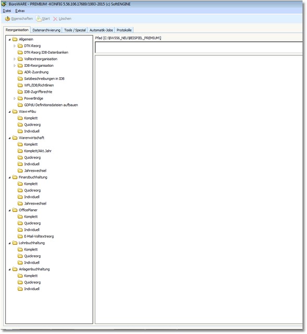Collapse the Allgemein tree group

click(9, 40)
